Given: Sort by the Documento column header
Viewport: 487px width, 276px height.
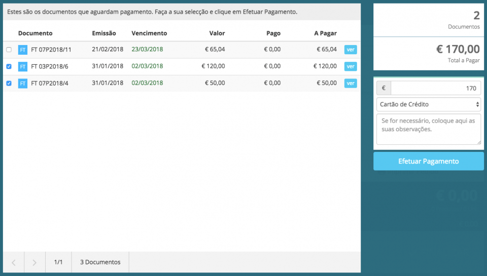Looking at the screenshot, I should coord(35,33).
